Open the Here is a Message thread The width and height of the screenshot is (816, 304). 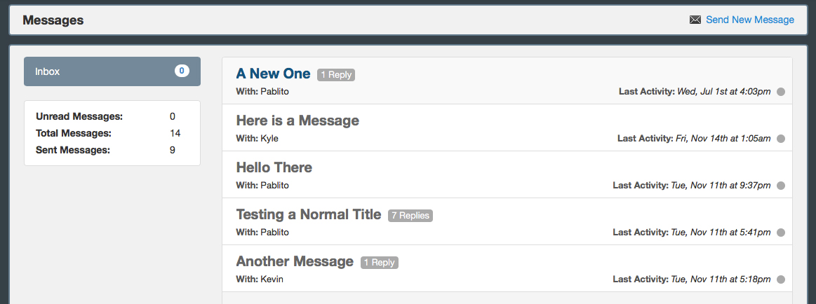[297, 120]
